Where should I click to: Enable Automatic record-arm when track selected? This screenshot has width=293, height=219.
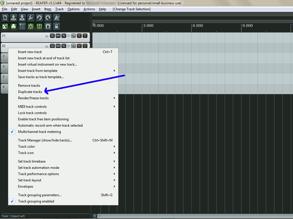pos(63,125)
